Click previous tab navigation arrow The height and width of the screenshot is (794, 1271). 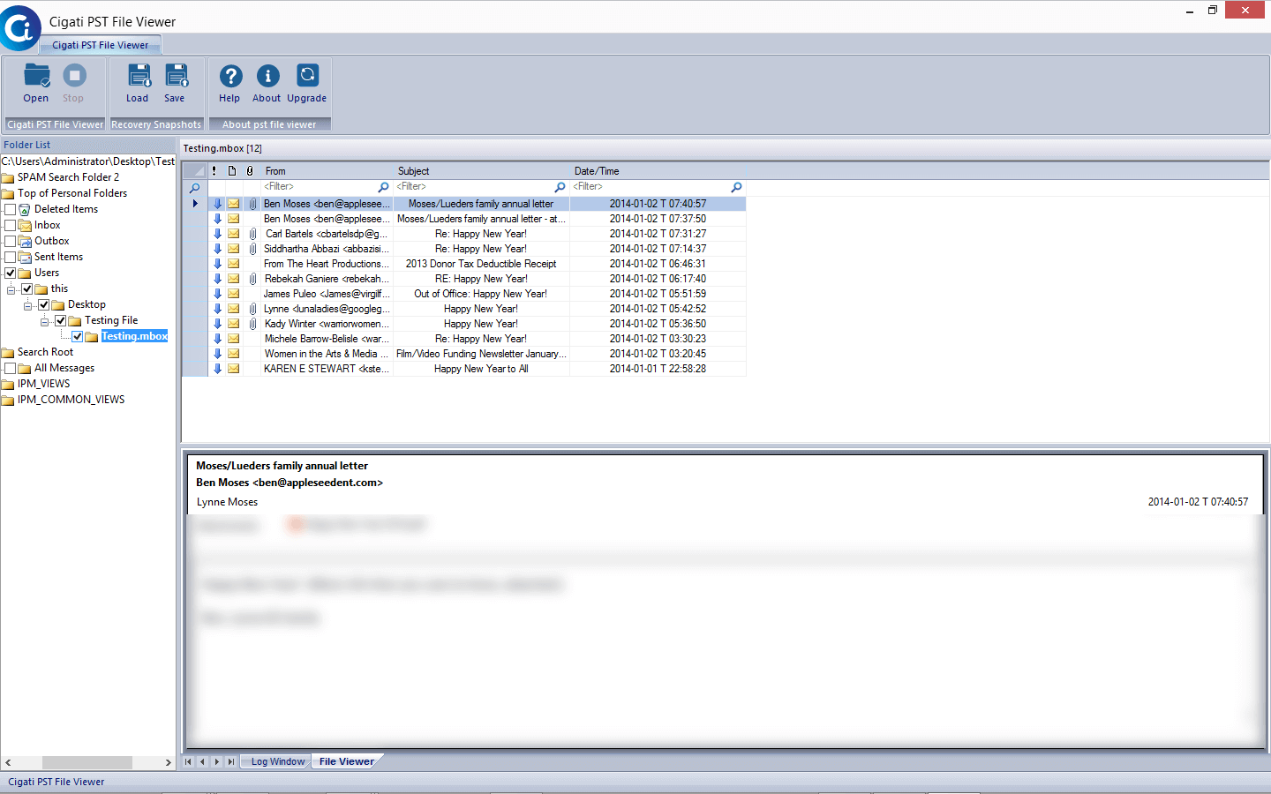click(x=202, y=761)
